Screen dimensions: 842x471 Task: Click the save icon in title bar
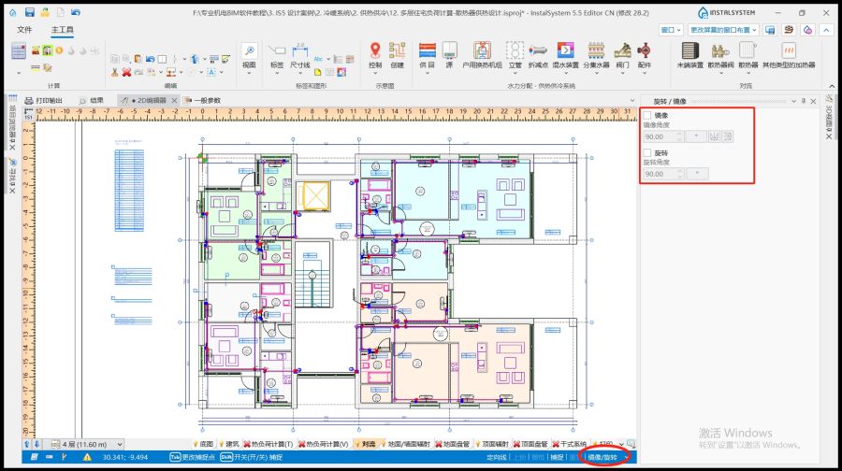coord(30,12)
